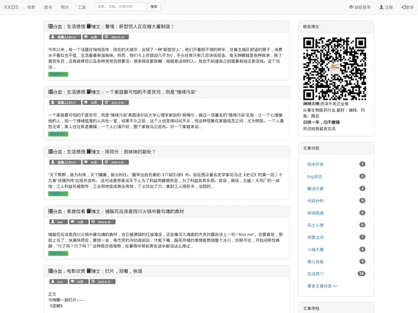Viewport: 418px width, 313px height.
Task: Click the book icon before 情绪污染 post title
Action: pyautogui.click(x=89, y=92)
